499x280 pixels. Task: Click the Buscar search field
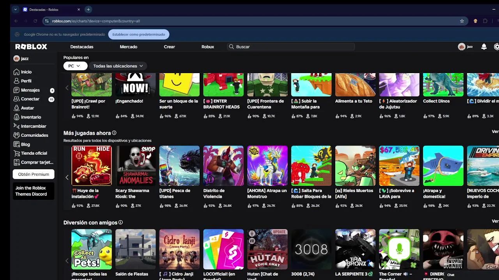click(x=291, y=47)
